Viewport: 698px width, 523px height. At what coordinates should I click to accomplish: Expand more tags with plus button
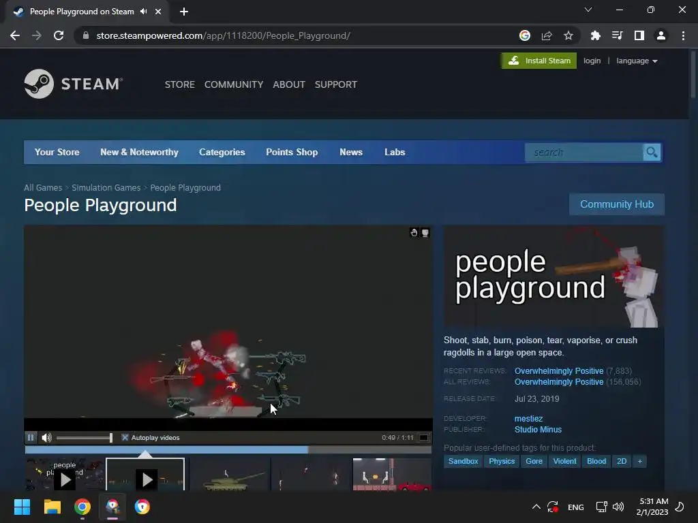pyautogui.click(x=639, y=461)
